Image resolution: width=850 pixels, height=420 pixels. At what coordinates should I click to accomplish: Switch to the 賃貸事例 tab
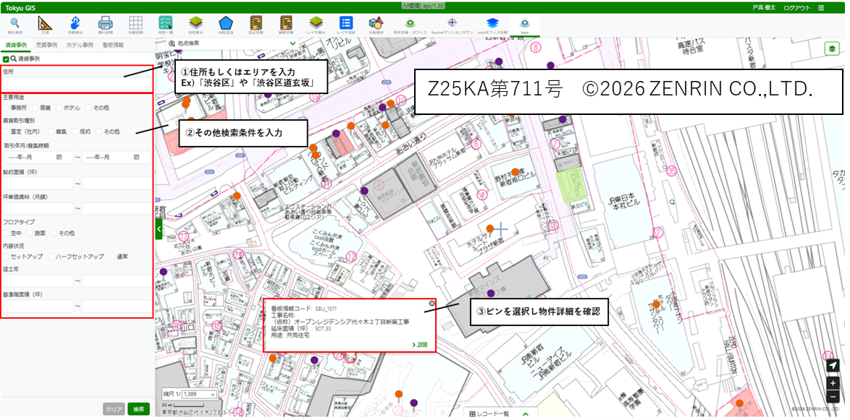point(15,45)
